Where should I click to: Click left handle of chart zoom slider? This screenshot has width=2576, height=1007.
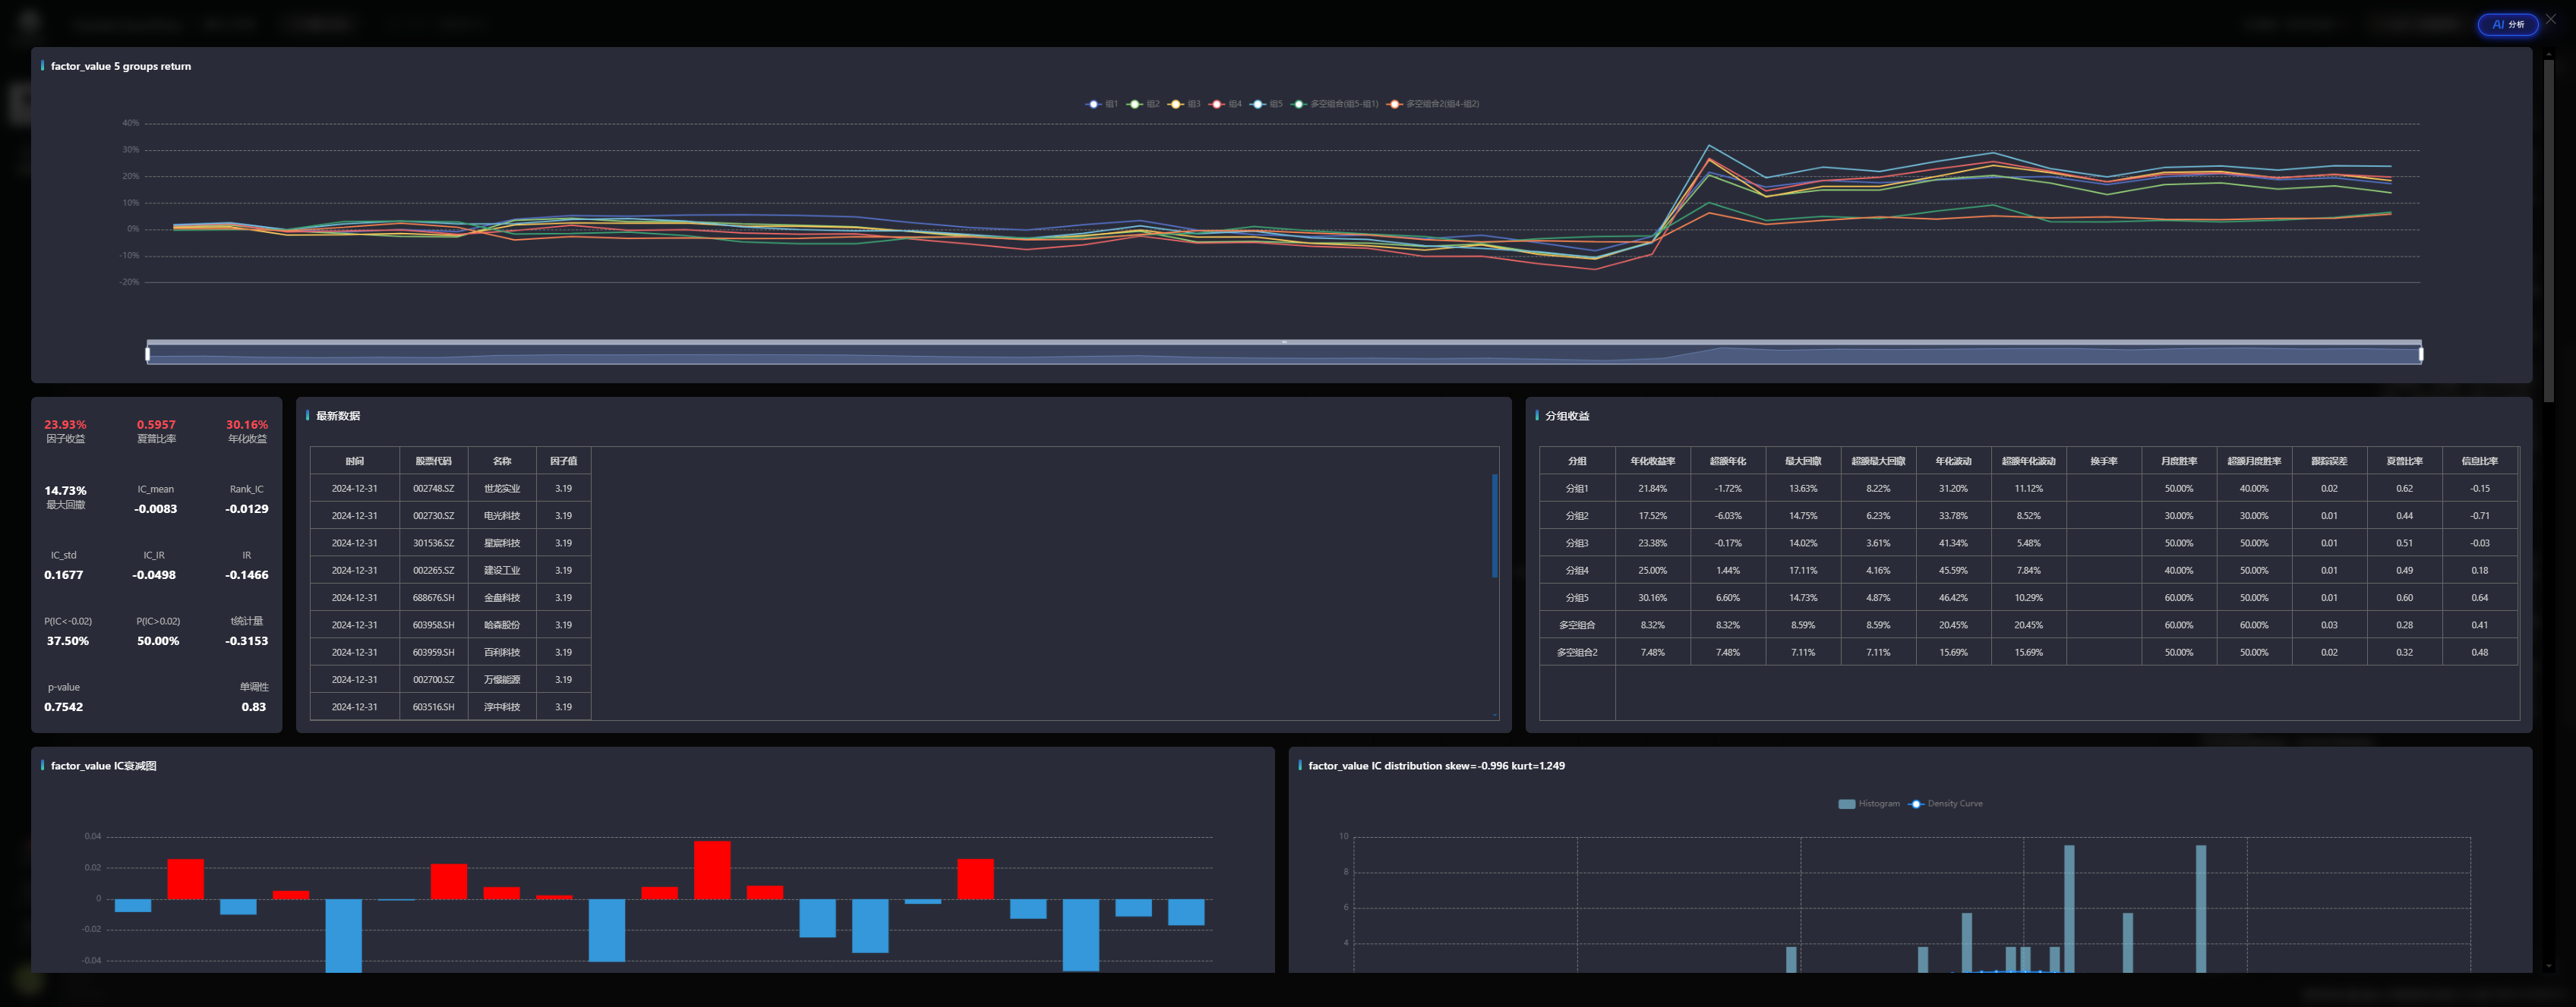coord(148,354)
